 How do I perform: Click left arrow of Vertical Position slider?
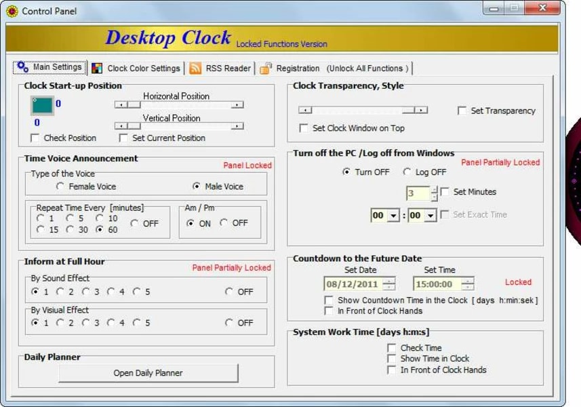(120, 126)
